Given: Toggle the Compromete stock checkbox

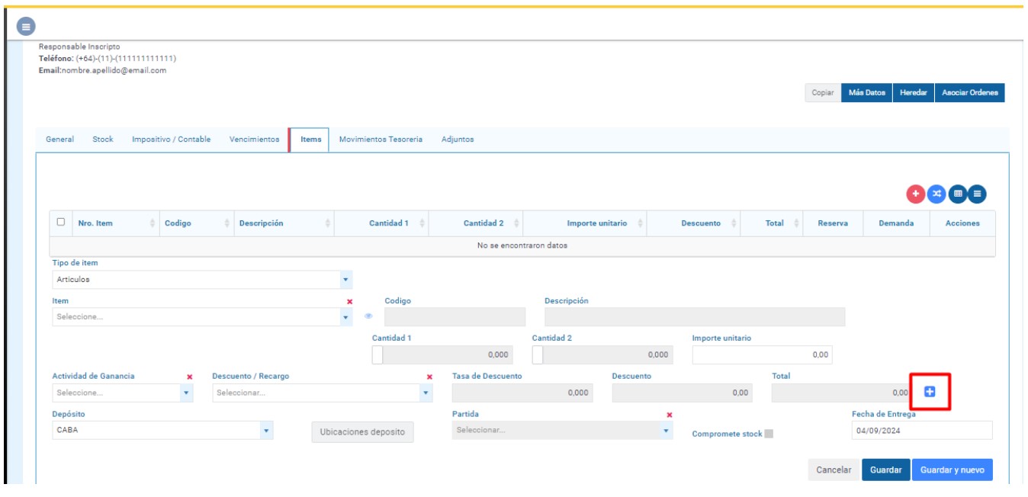Looking at the screenshot, I should point(769,434).
